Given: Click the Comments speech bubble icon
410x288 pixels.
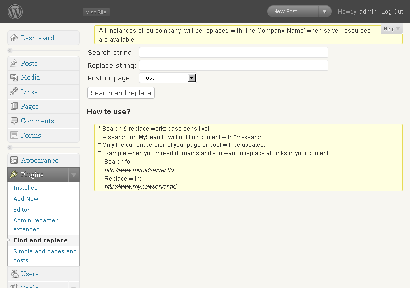Looking at the screenshot, I should point(14,121).
